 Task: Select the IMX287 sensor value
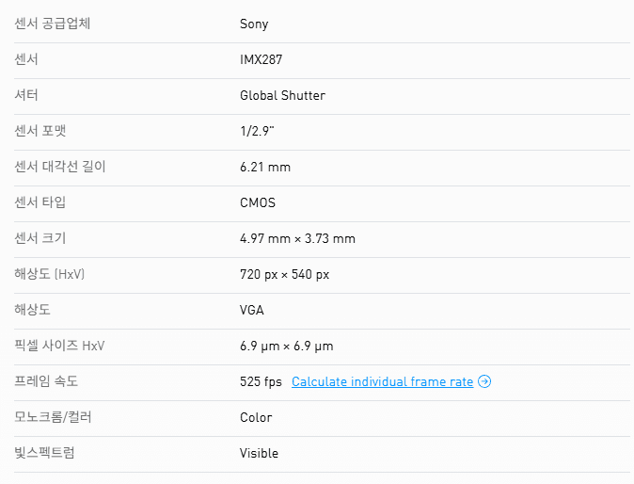pyautogui.click(x=262, y=59)
